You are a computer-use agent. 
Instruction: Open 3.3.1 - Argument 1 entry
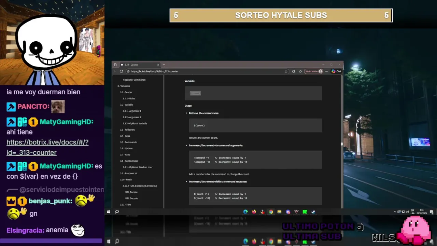(132, 111)
